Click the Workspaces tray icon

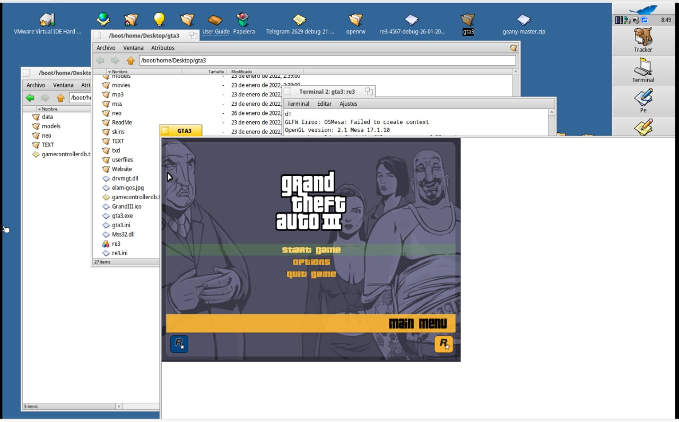(645, 20)
